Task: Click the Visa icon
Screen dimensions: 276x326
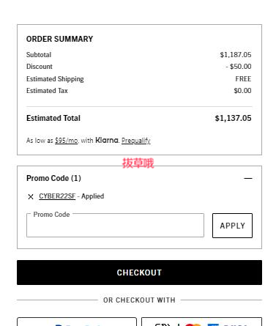Action: (236, 325)
